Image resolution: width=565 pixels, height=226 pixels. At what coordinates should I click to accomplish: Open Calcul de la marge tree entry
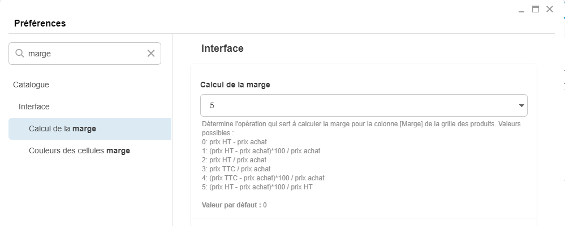tap(62, 128)
